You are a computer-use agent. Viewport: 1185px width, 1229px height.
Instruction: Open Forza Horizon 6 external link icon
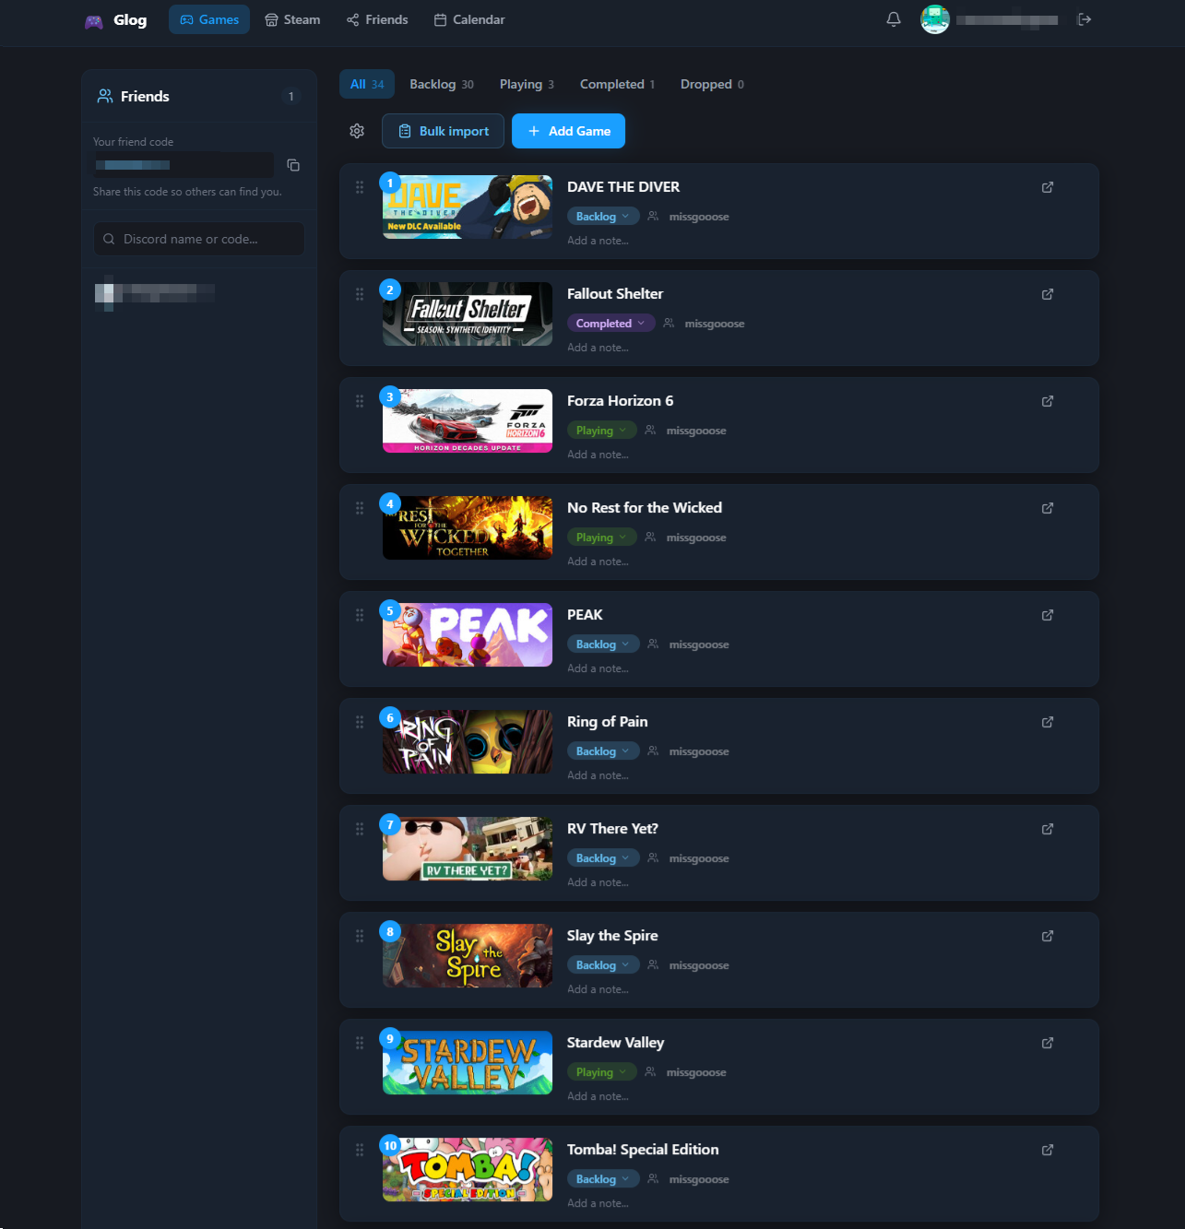[1048, 401]
